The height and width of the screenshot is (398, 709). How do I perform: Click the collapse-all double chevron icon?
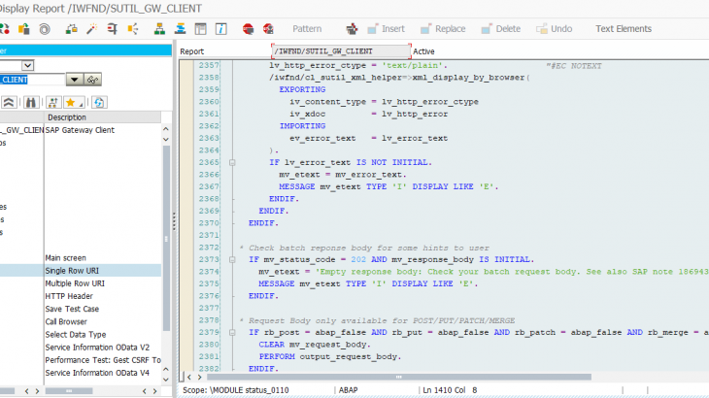[9, 103]
